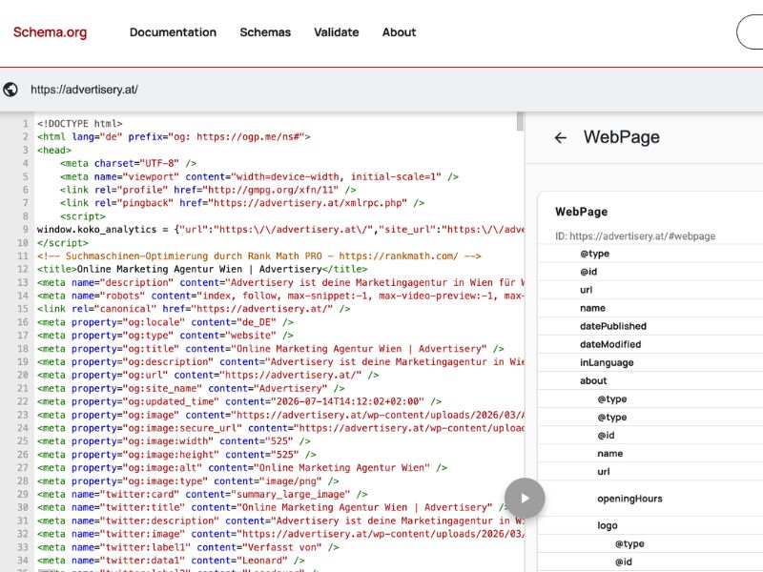Click line 15 canonical link tag
This screenshot has height=572, width=763.
(194, 309)
